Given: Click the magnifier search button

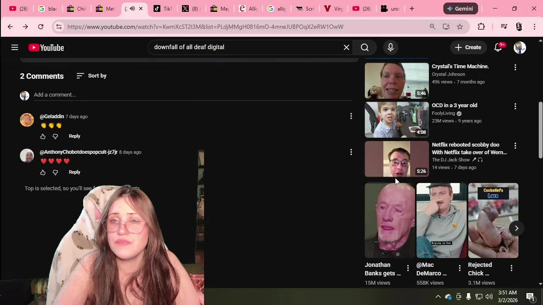Looking at the screenshot, I should pos(365,47).
